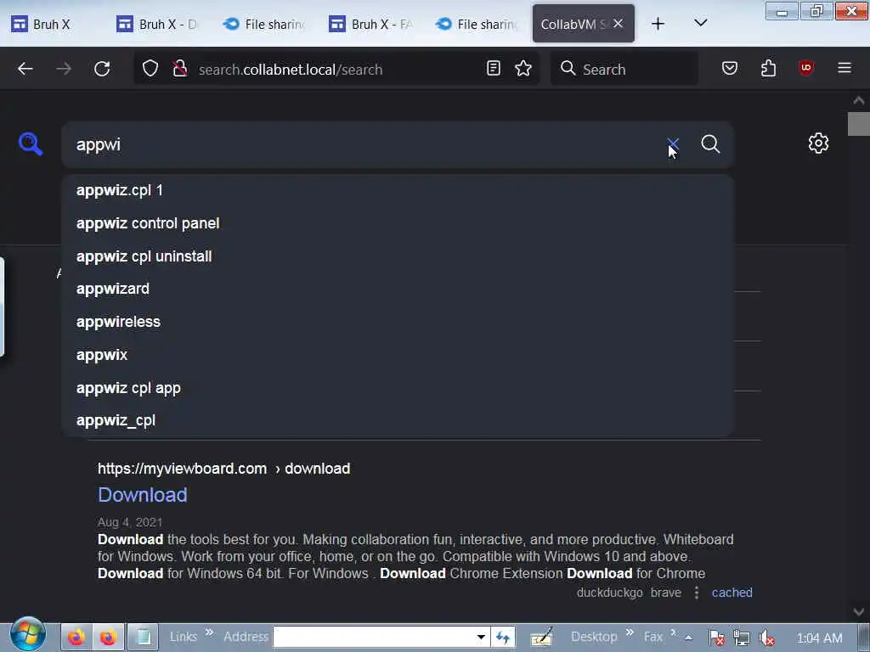Open the Windows Start orb
This screenshot has height=652, width=870.
click(27, 635)
